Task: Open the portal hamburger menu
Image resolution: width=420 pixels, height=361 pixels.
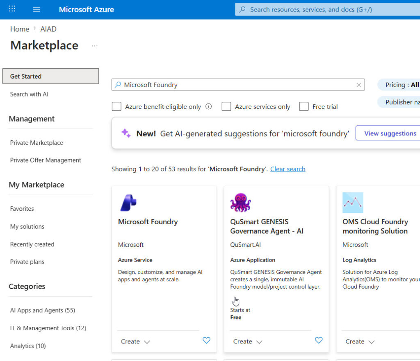Action: tap(37, 10)
